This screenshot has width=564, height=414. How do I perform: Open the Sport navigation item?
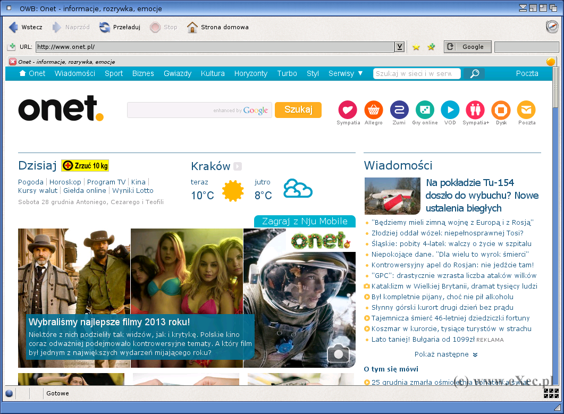114,73
